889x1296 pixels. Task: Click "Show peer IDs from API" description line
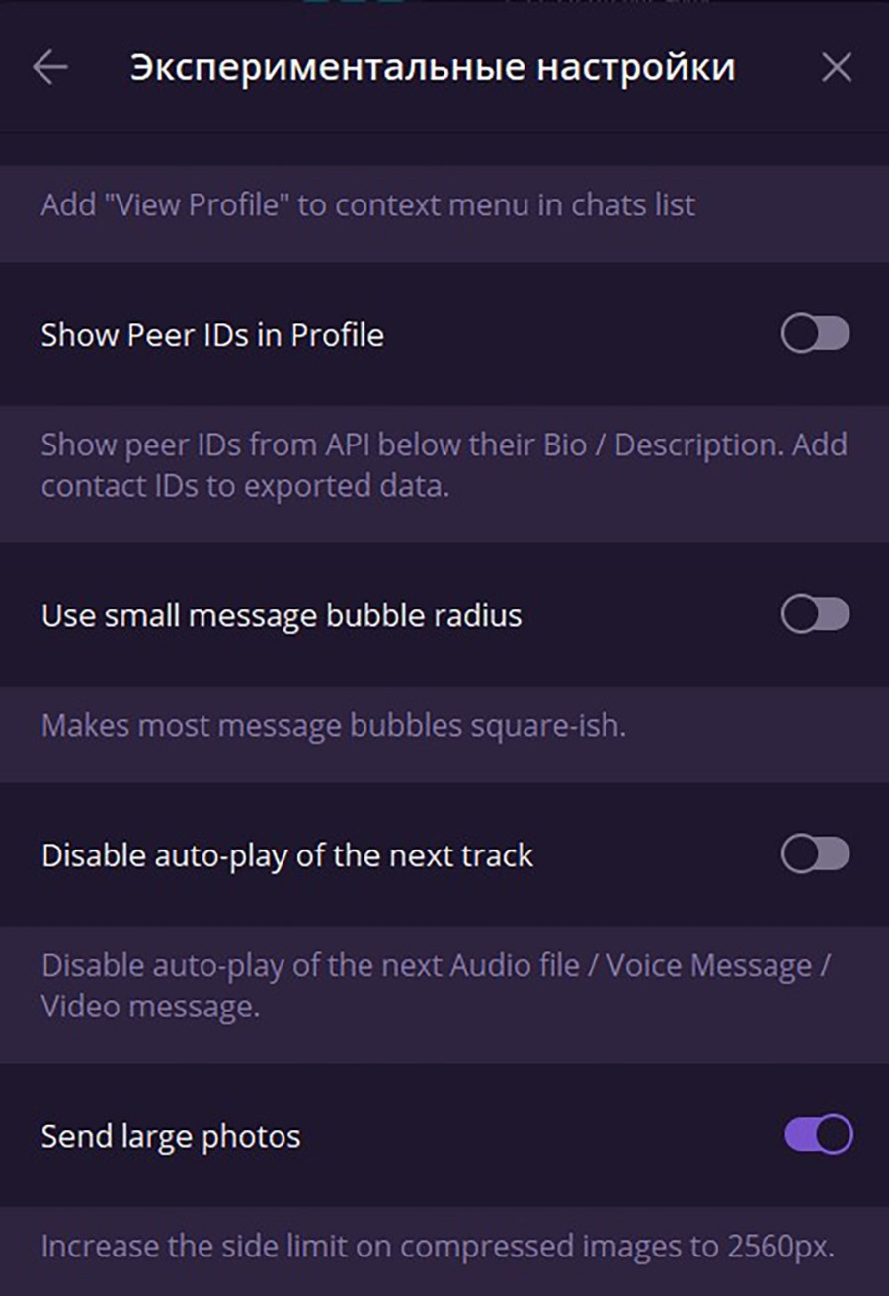click(444, 445)
